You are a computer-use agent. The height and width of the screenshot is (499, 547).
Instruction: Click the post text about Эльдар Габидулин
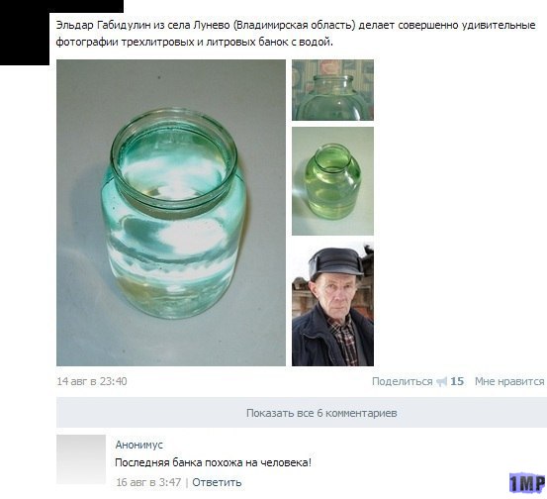296,34
